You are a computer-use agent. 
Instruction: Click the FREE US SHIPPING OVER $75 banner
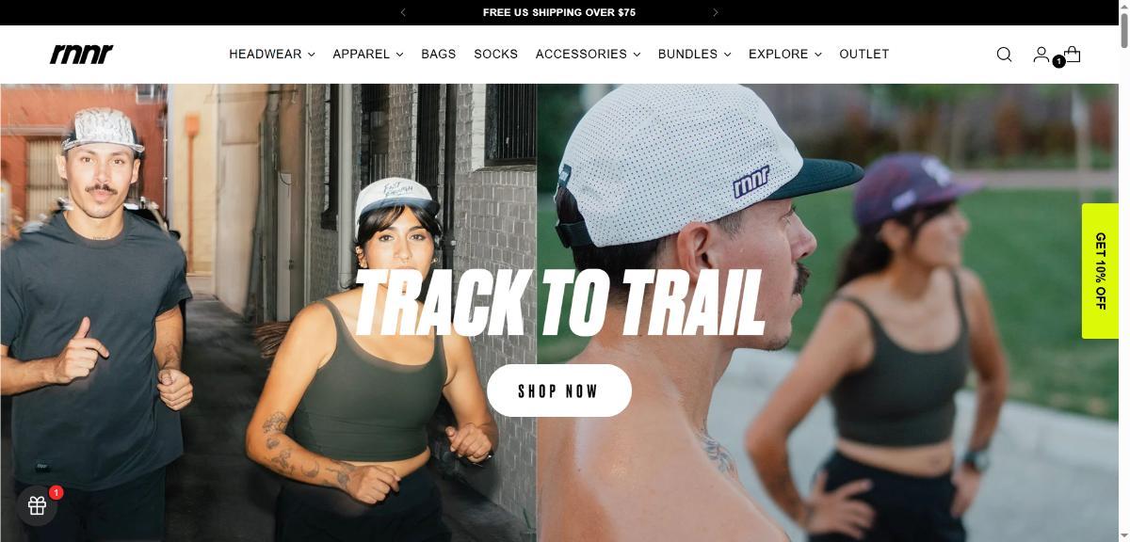(559, 12)
